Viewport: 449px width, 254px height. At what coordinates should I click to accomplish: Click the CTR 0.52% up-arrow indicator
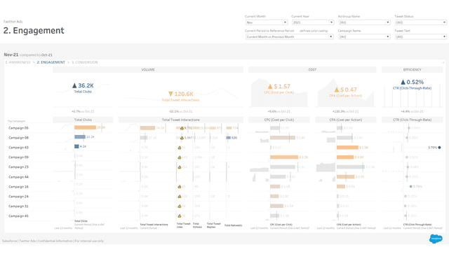coord(403,82)
